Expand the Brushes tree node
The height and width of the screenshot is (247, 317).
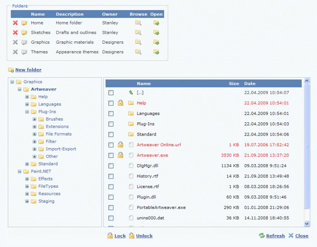click(x=34, y=119)
